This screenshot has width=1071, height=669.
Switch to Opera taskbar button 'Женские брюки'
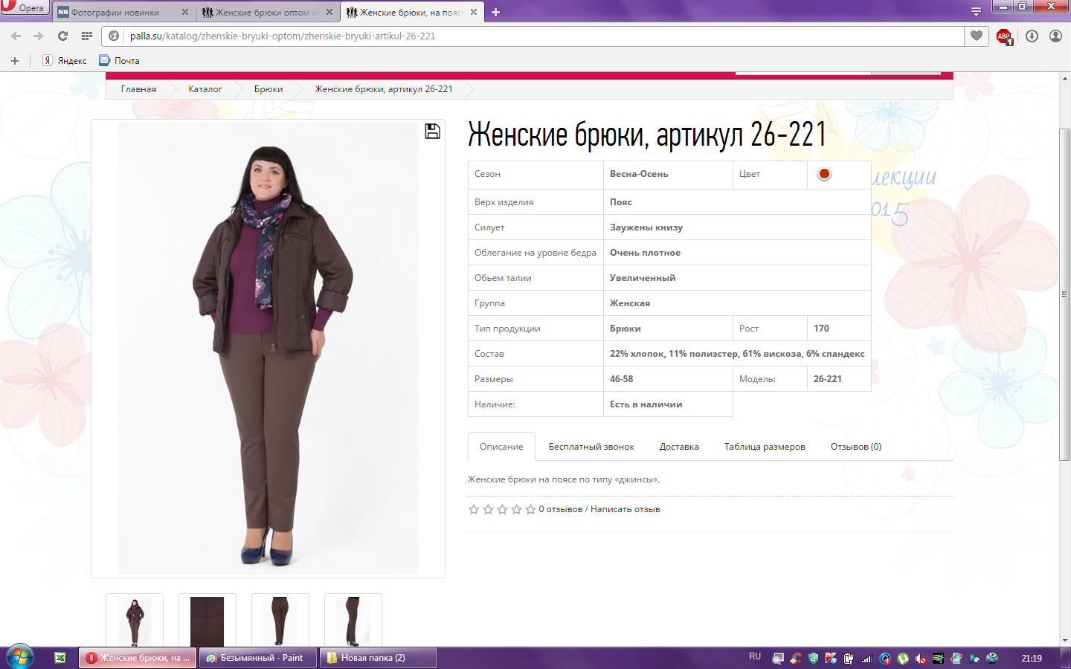[x=138, y=658]
